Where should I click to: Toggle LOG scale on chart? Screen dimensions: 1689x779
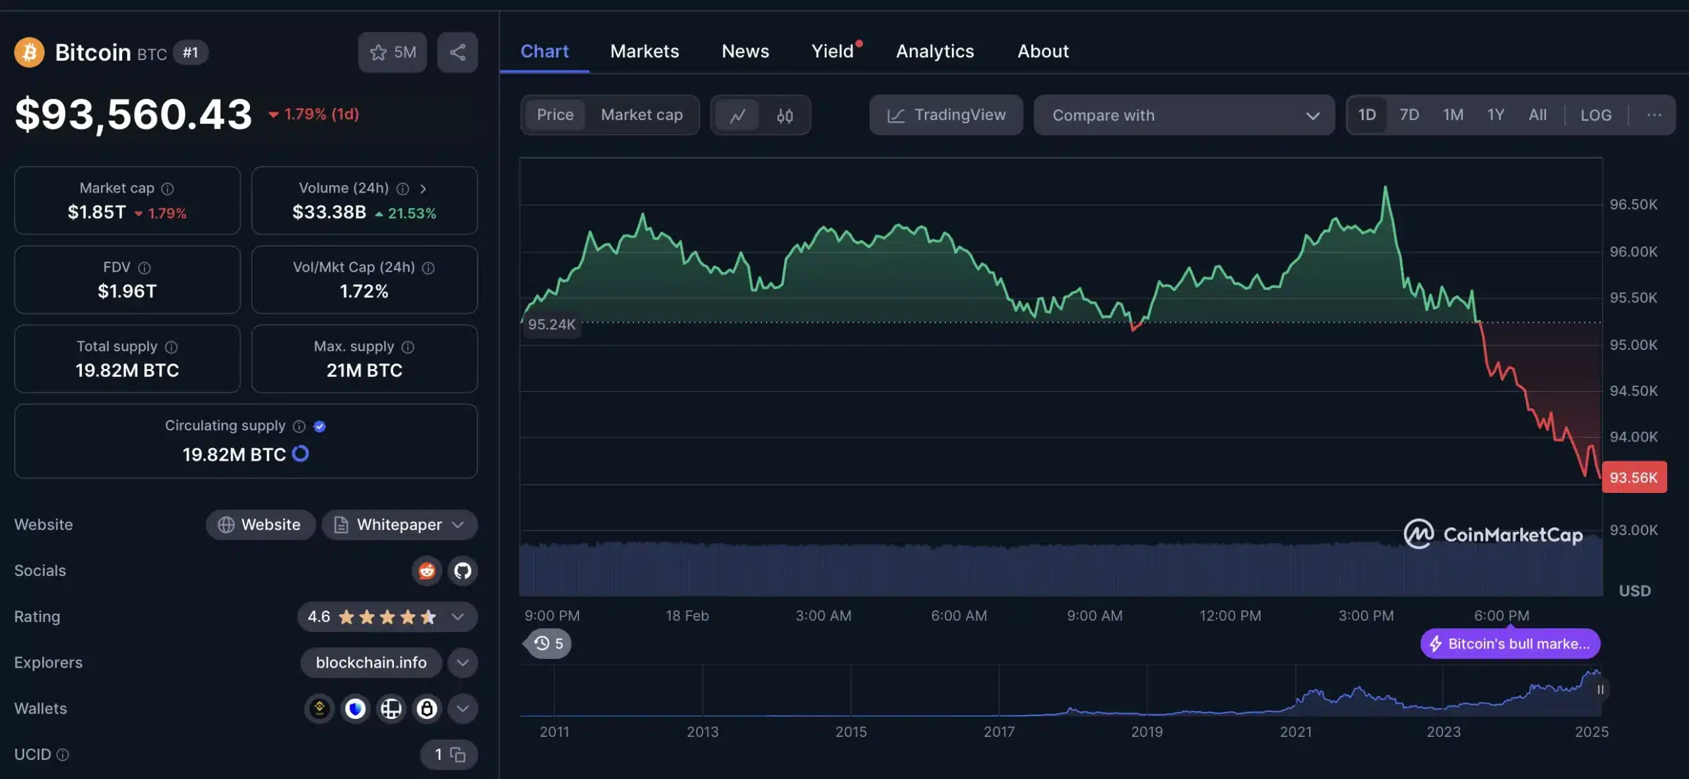pos(1595,115)
